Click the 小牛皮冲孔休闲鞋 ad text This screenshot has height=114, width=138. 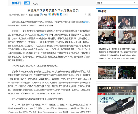point(107,100)
